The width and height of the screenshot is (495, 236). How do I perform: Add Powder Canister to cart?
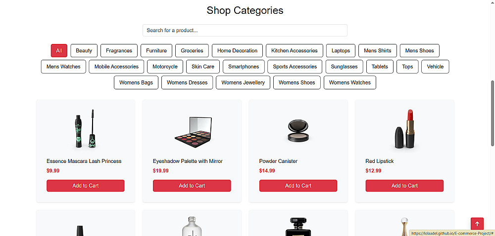[298, 186]
